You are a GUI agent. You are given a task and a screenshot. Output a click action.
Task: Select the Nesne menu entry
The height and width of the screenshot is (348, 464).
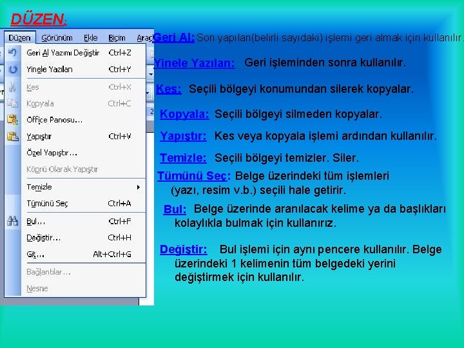83,289
